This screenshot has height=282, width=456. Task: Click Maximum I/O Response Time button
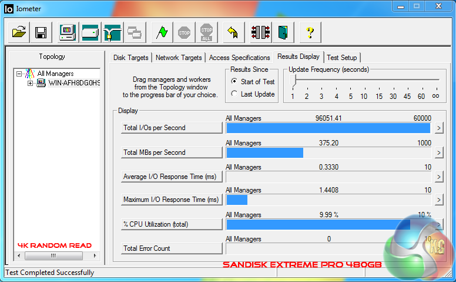click(172, 200)
